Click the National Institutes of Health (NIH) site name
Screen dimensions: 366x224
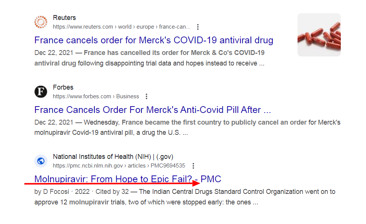point(113,157)
